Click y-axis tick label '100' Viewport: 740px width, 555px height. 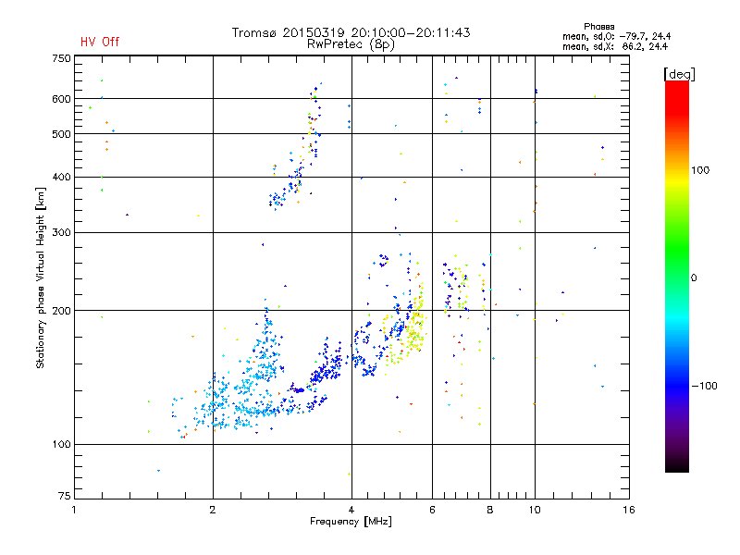pyautogui.click(x=61, y=444)
